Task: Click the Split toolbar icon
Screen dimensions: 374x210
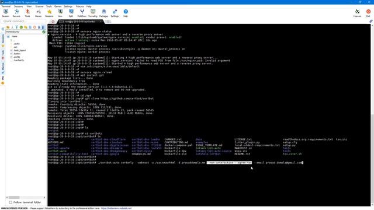Action: (71, 13)
